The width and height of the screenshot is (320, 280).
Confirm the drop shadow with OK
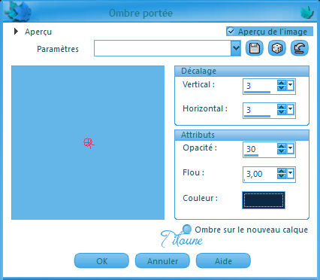click(x=101, y=261)
